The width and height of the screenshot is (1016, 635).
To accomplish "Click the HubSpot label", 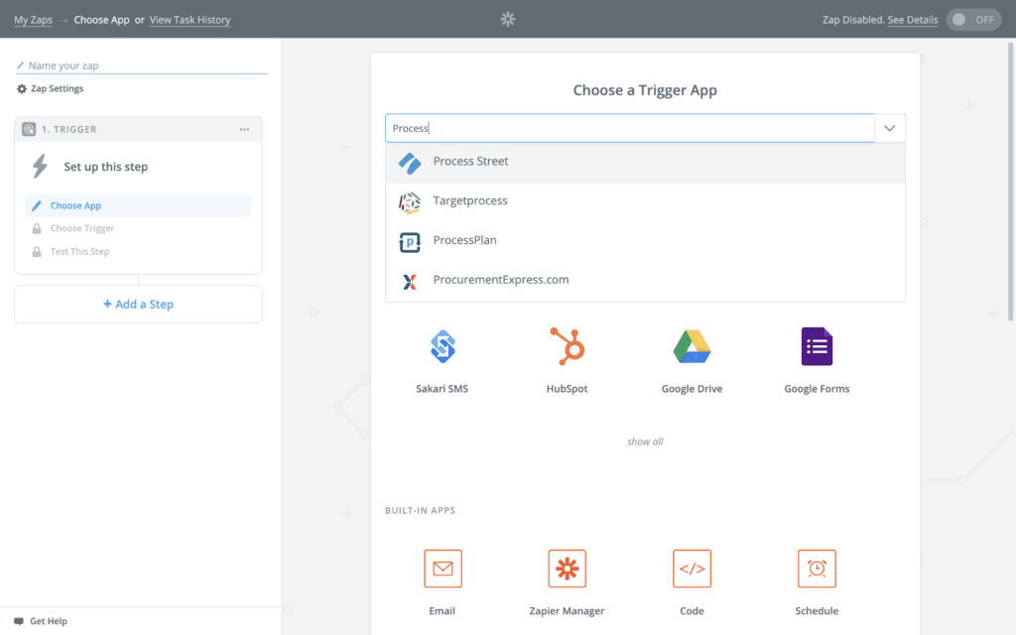I will 567,389.
